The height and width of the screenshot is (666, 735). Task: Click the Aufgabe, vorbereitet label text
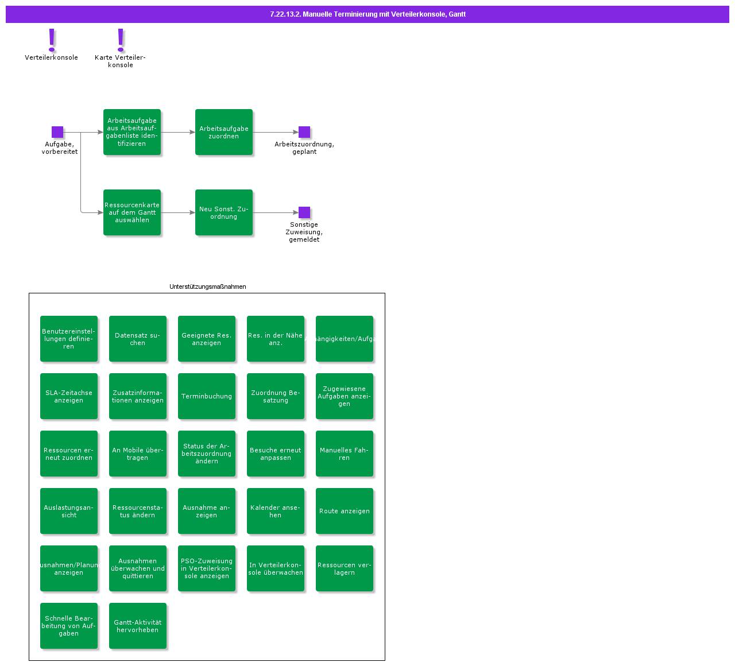60,148
